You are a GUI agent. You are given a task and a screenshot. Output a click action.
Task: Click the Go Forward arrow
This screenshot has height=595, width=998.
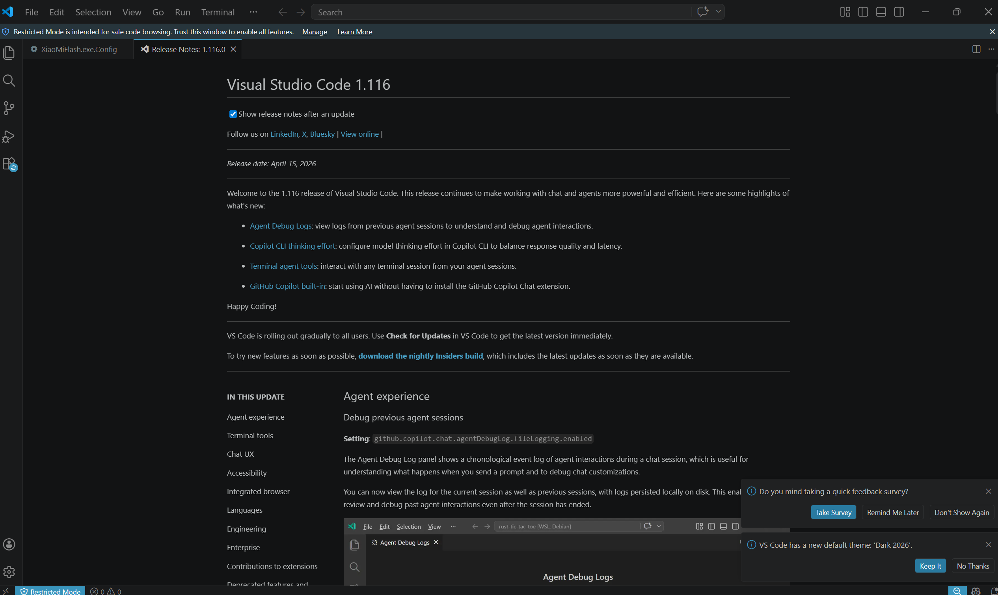pyautogui.click(x=300, y=13)
